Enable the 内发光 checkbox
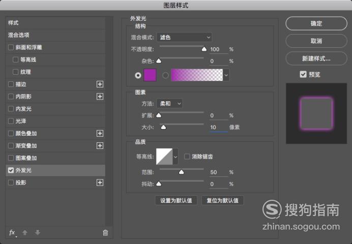This screenshot has height=244, width=352. pos(11,109)
